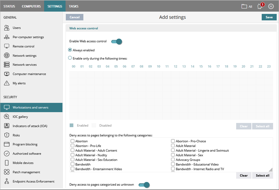The height and width of the screenshot is (190, 279).
Task: Switch to the COMPUTERS tab
Action: [31, 6]
